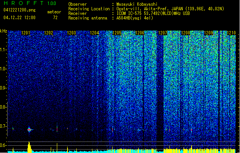Click the 1207 time marker

coord(163,33)
